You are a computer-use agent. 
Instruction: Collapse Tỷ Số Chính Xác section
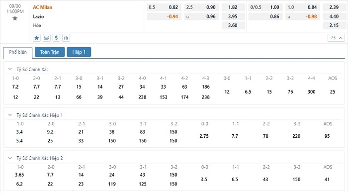pyautogui.click(x=10, y=69)
